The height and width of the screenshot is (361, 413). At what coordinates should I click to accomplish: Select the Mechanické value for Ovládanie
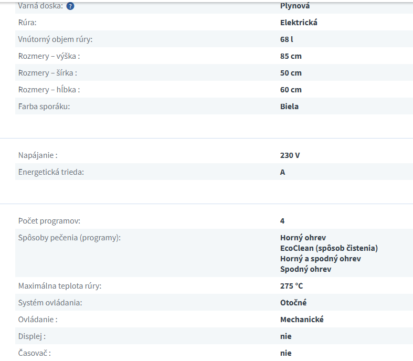(x=302, y=320)
